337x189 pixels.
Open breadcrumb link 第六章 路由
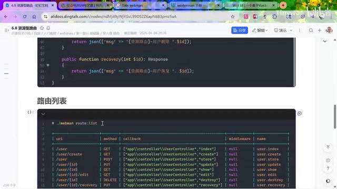pos(111,33)
